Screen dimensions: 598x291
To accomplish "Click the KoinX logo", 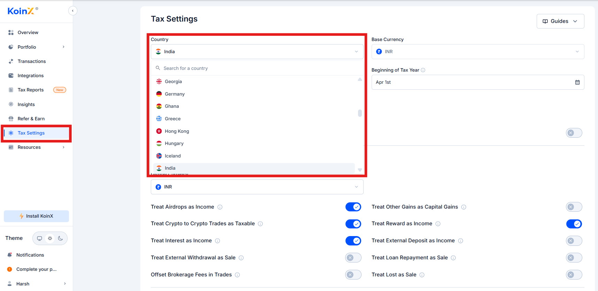I will coord(23,11).
